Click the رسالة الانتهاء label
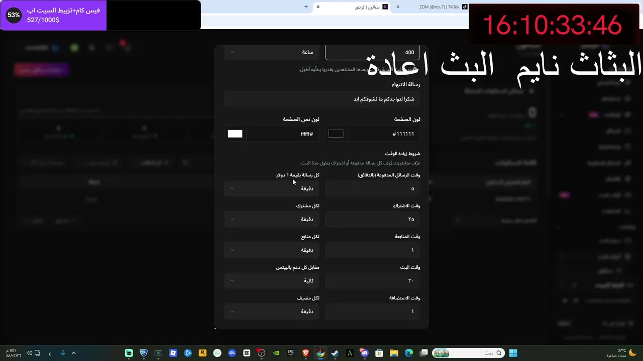 [406, 85]
